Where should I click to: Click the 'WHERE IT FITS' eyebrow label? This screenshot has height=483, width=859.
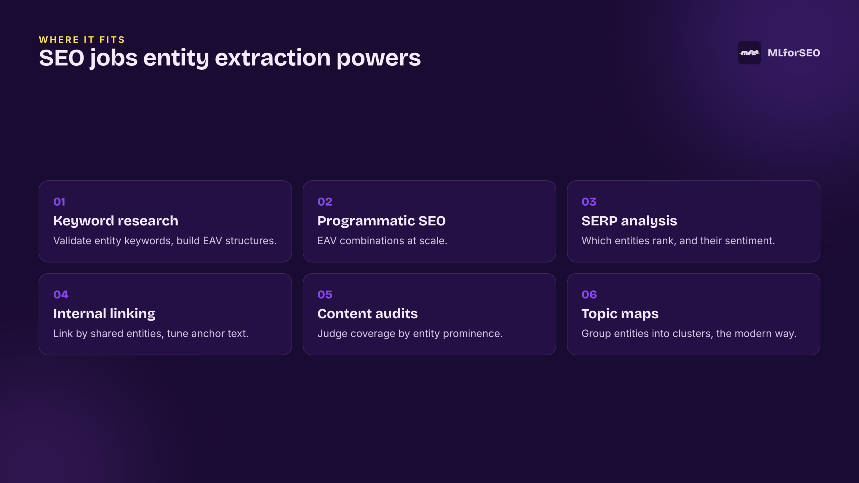(82, 40)
